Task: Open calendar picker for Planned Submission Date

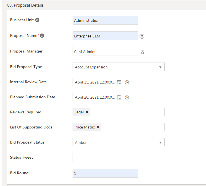Action: click(119, 97)
